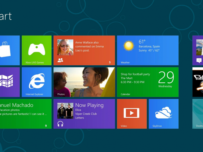Click 'Anne Wallace also commented' notification text

coord(89,47)
